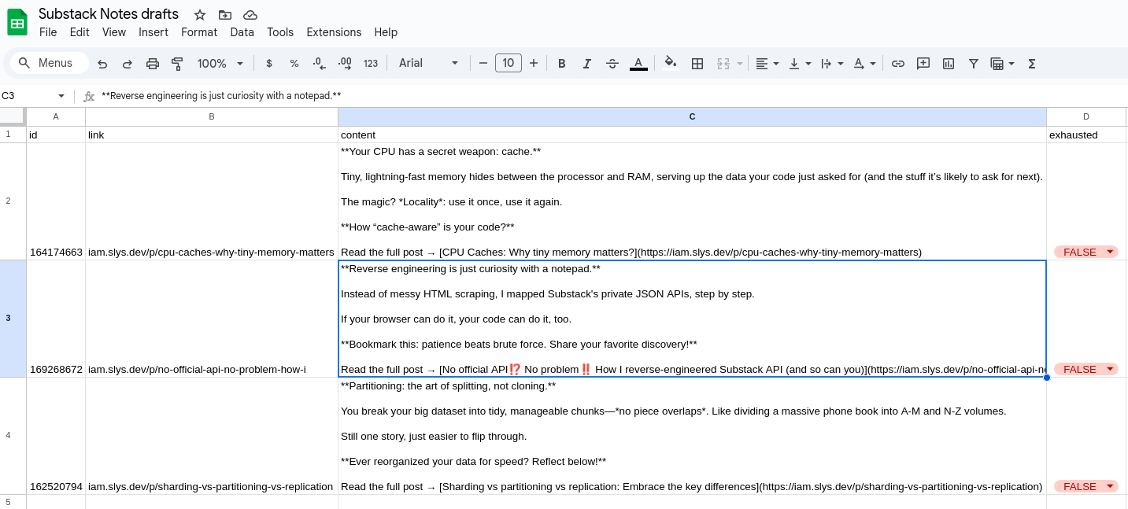Open the Data menu
The height and width of the screenshot is (509, 1128).
[242, 32]
